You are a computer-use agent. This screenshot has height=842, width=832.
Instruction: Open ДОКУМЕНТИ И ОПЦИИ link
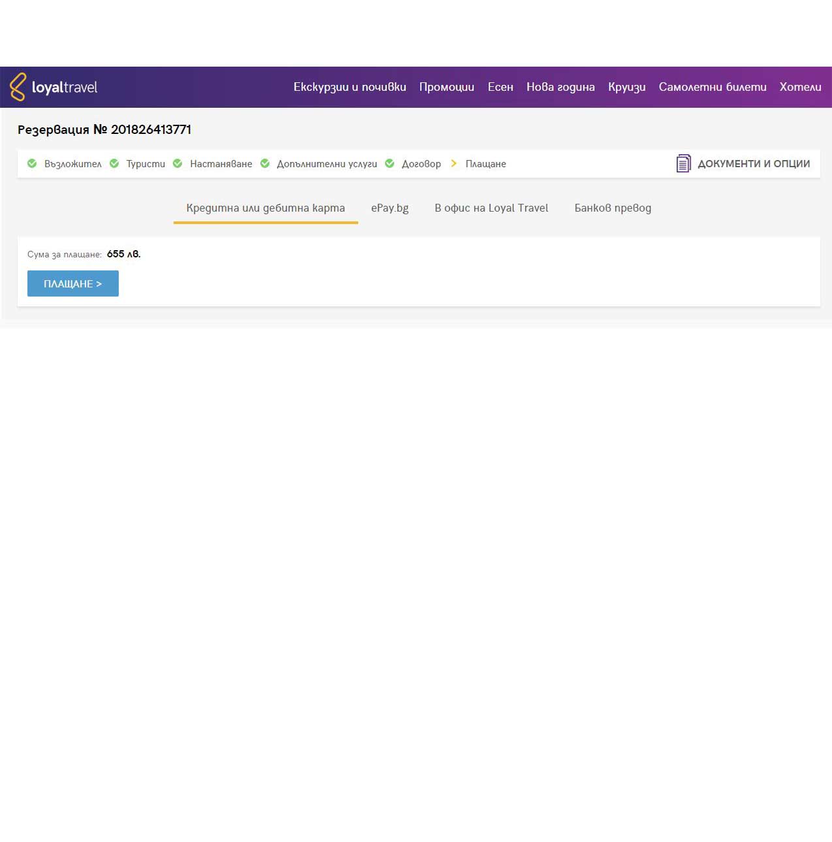[x=754, y=164]
